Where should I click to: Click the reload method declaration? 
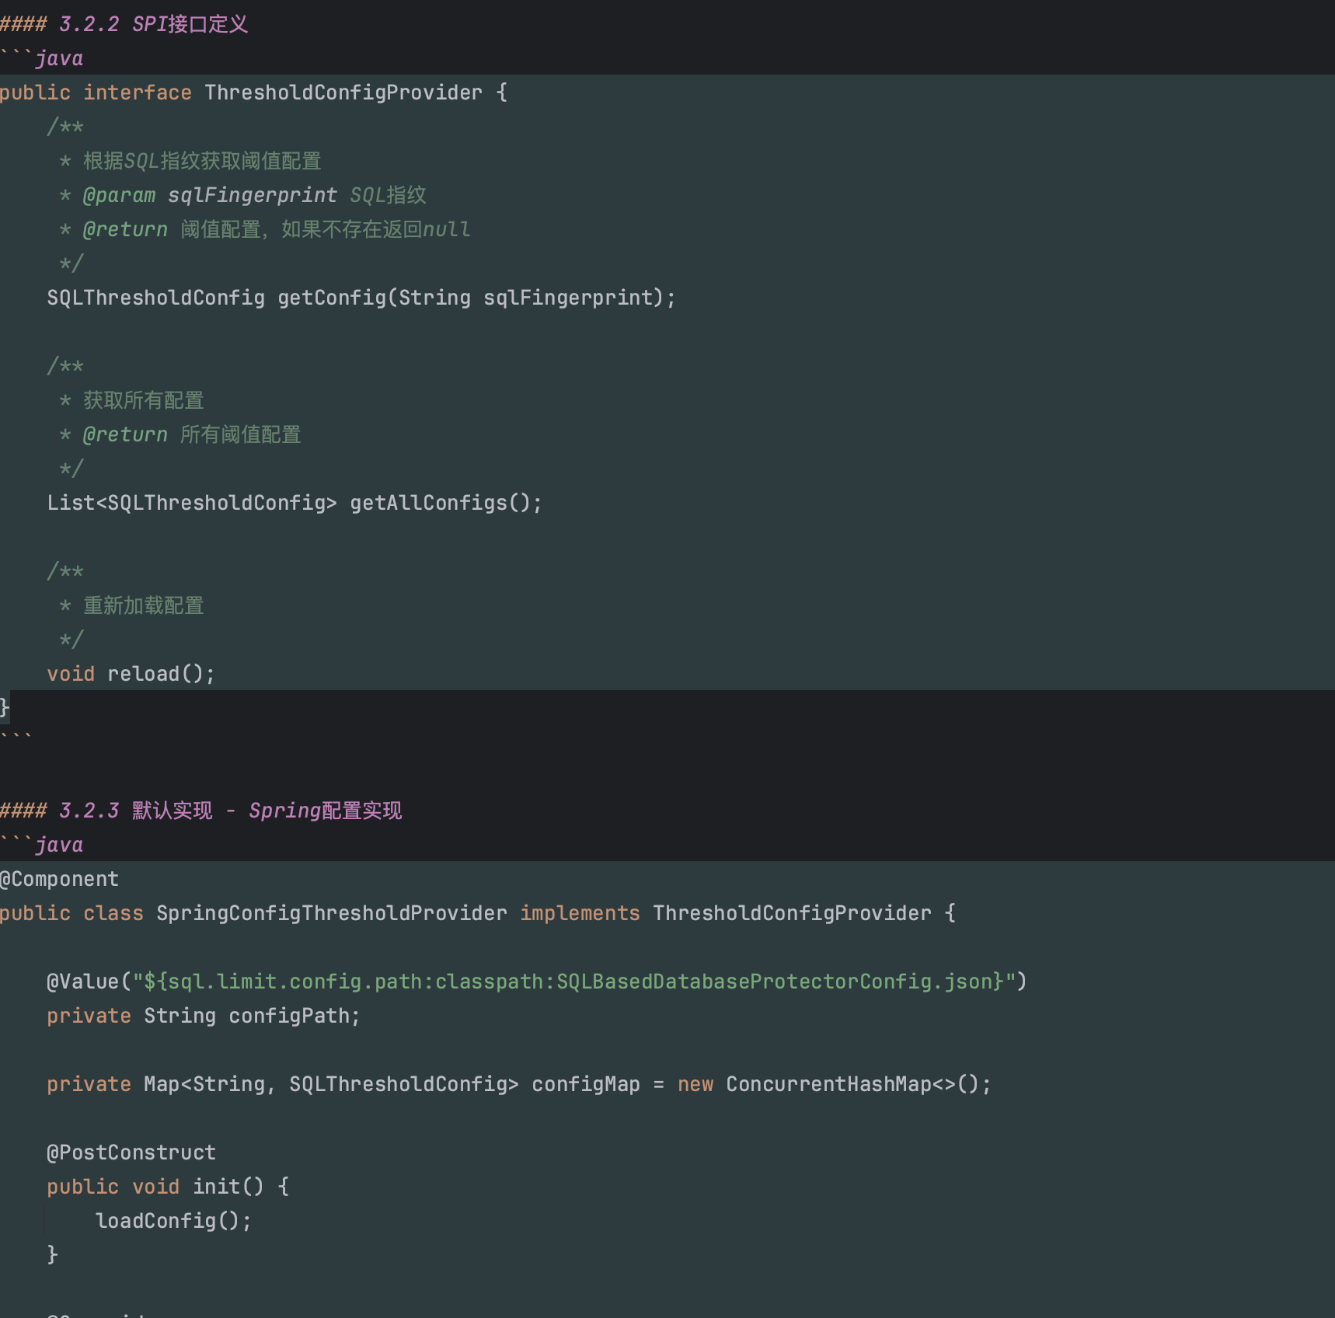143,674
